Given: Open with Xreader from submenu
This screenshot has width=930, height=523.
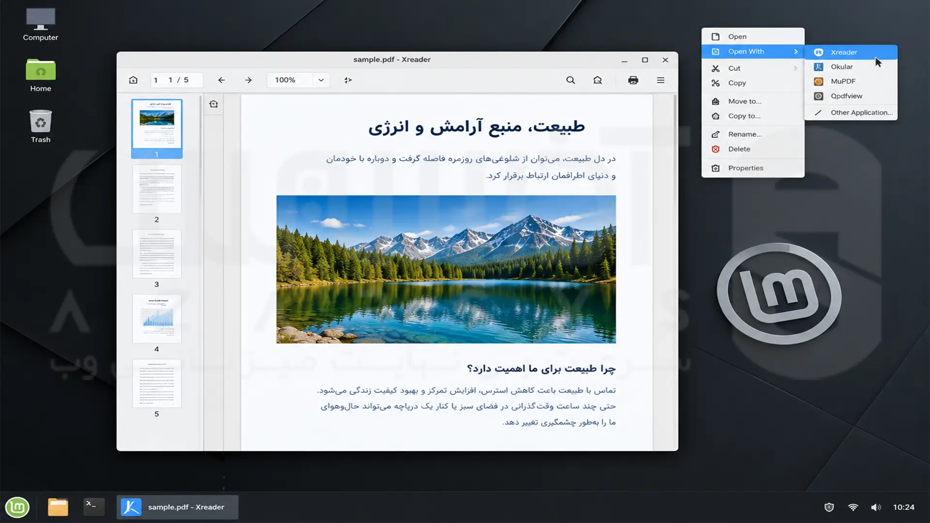Looking at the screenshot, I should coord(851,52).
